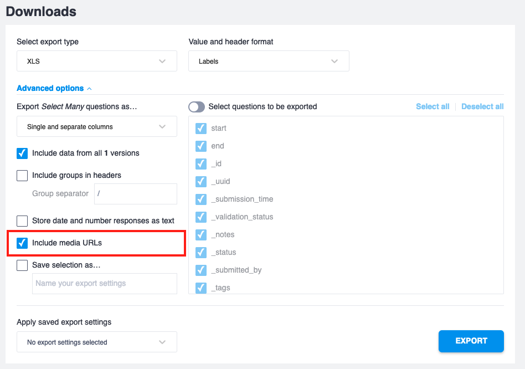Uncheck the _validation_status checkbox

[x=201, y=217]
